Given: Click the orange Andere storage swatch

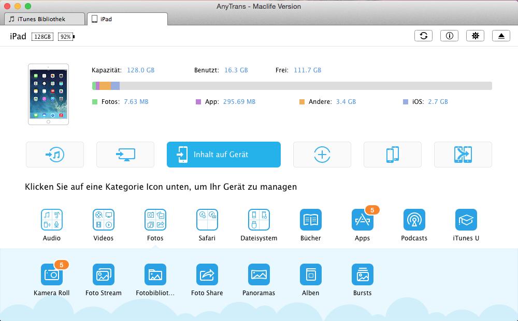Looking at the screenshot, I should tap(302, 102).
